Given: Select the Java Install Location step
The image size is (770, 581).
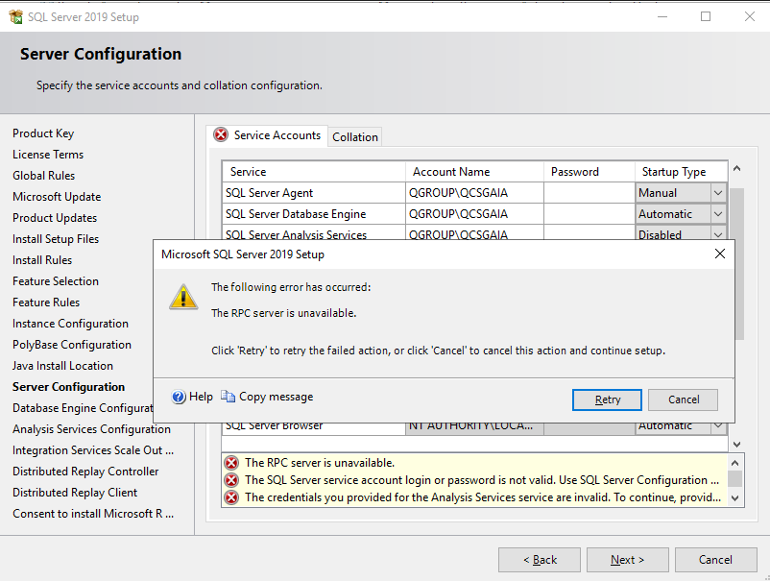Looking at the screenshot, I should pyautogui.click(x=62, y=365).
